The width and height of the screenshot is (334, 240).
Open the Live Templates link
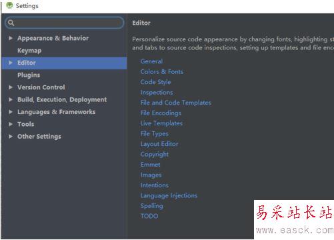[x=161, y=123]
